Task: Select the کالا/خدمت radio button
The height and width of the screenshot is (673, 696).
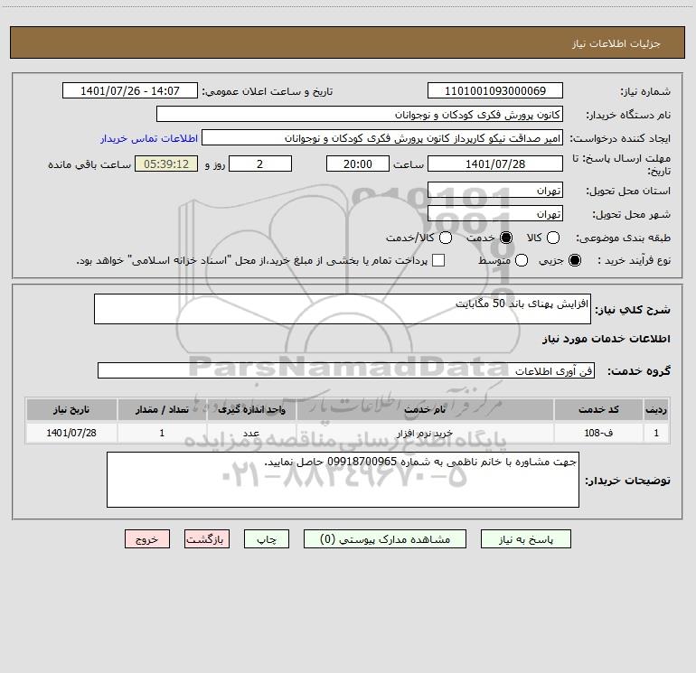Action: [x=446, y=238]
